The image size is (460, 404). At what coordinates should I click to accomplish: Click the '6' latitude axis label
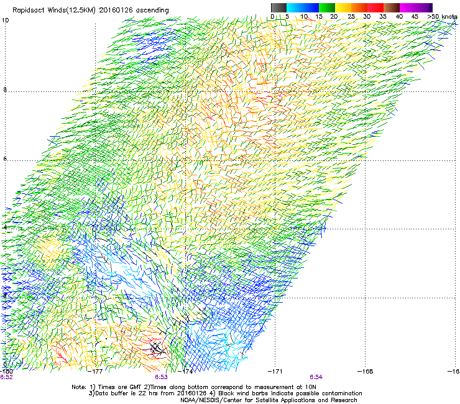[x=5, y=158]
